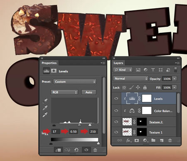Select the white point eyedropper
The width and height of the screenshot is (187, 161).
(x=45, y=115)
